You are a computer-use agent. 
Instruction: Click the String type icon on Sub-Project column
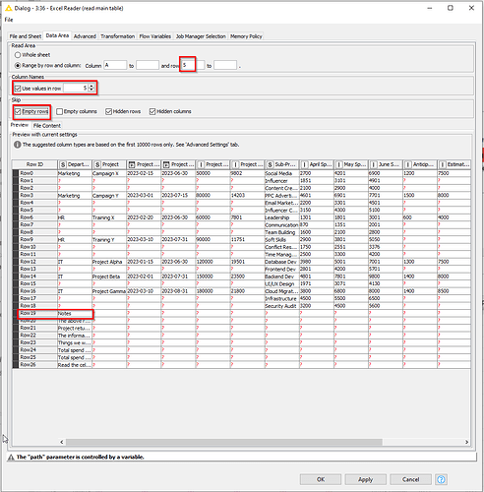pos(270,164)
